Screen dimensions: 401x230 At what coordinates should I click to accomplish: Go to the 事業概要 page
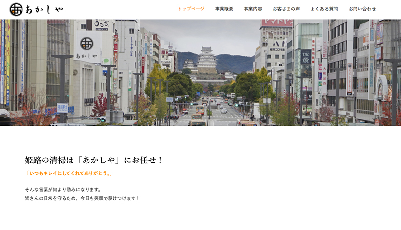[x=224, y=9]
